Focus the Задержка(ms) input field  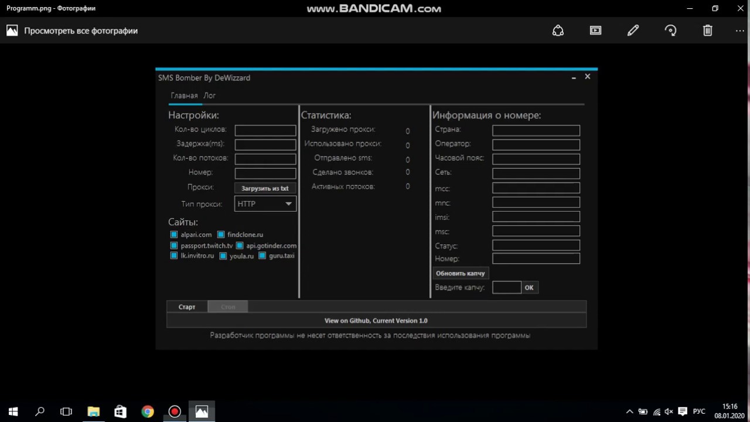click(x=265, y=144)
